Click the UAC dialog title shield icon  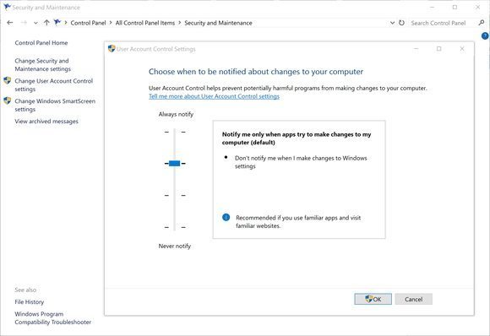click(x=112, y=49)
